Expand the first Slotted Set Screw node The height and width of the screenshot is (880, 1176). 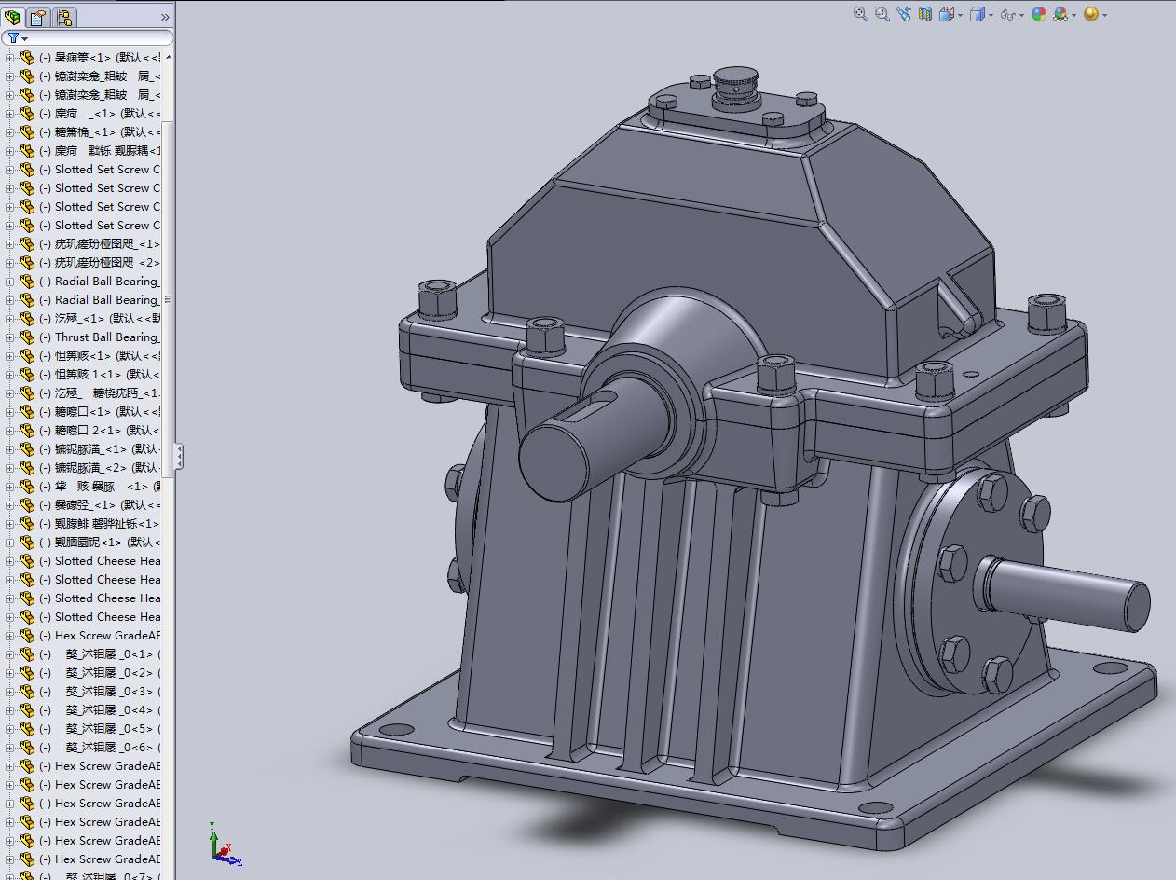click(x=9, y=170)
